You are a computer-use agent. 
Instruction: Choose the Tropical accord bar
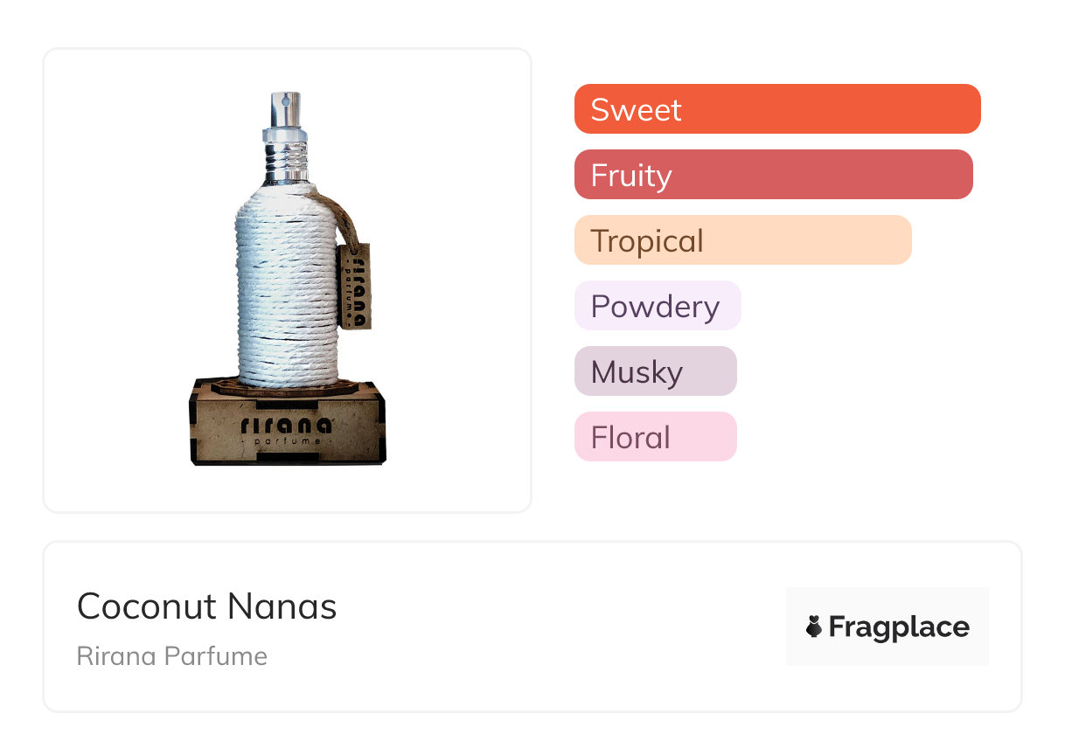(742, 240)
